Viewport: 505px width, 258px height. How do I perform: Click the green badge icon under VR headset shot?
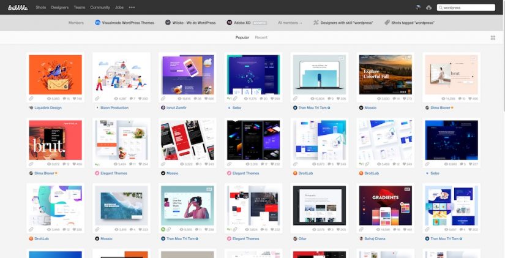pos(163,229)
